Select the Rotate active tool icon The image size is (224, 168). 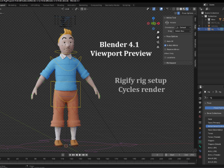pos(167,23)
